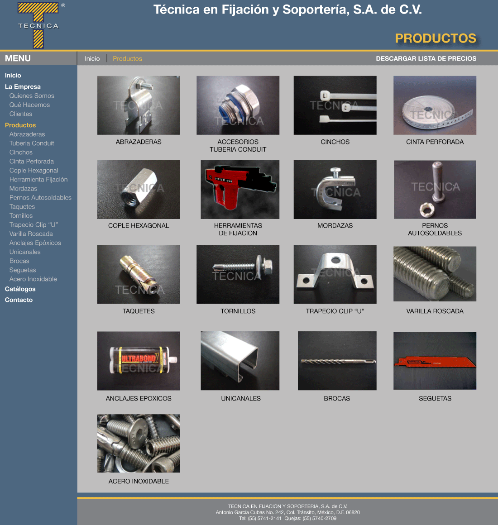Navigate to Contacto in the side menu
This screenshot has height=525, width=498.
coord(19,300)
